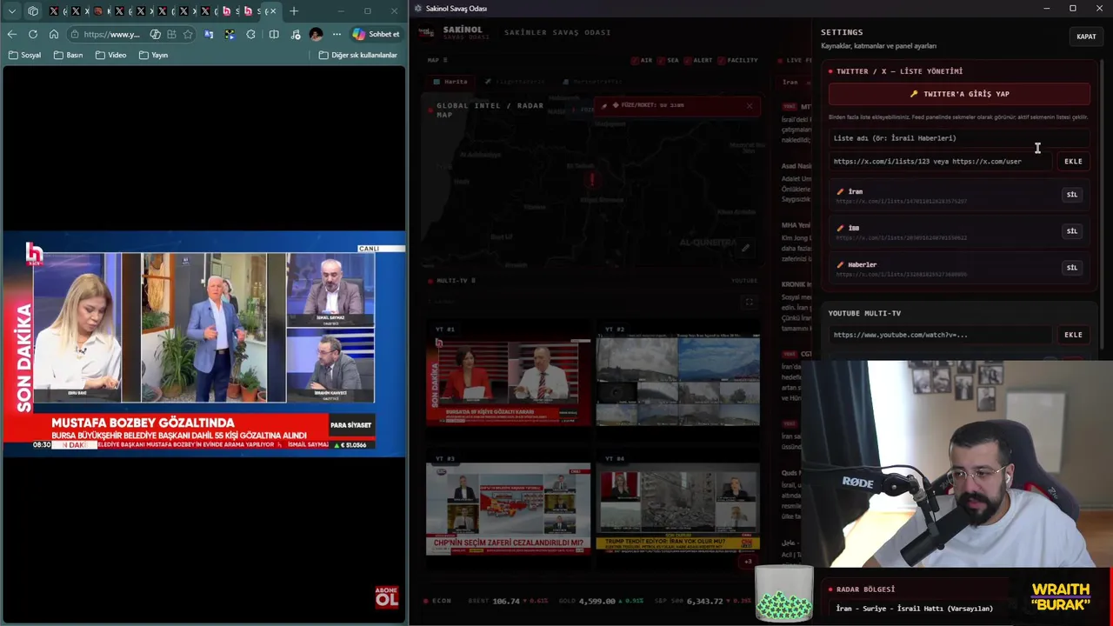Edit the İBB list pencil icon

[x=840, y=228]
